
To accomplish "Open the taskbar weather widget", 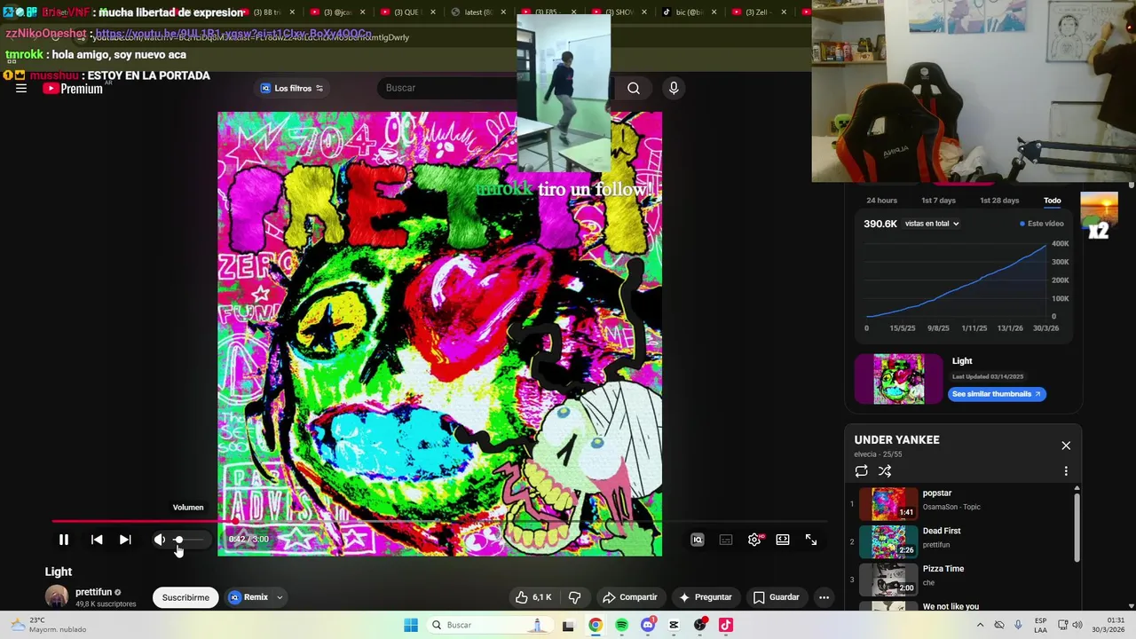I will (x=49, y=625).
